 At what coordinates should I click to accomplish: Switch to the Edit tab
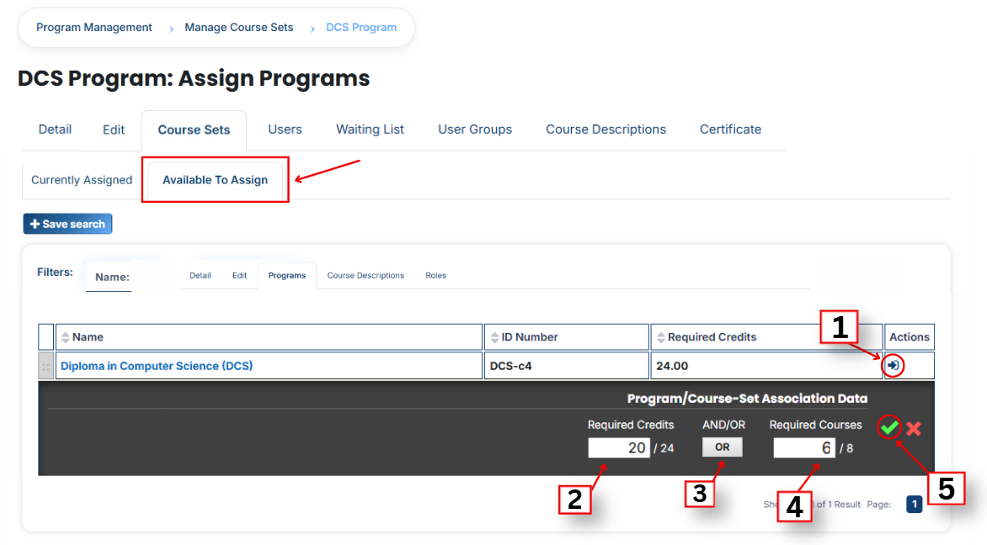114,130
